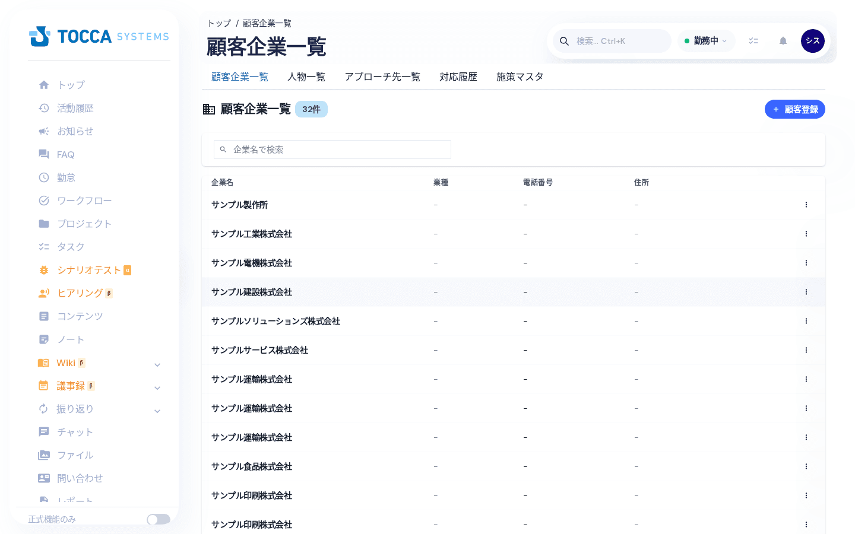Open the チャット message icon
The image size is (855, 534).
[x=44, y=432]
